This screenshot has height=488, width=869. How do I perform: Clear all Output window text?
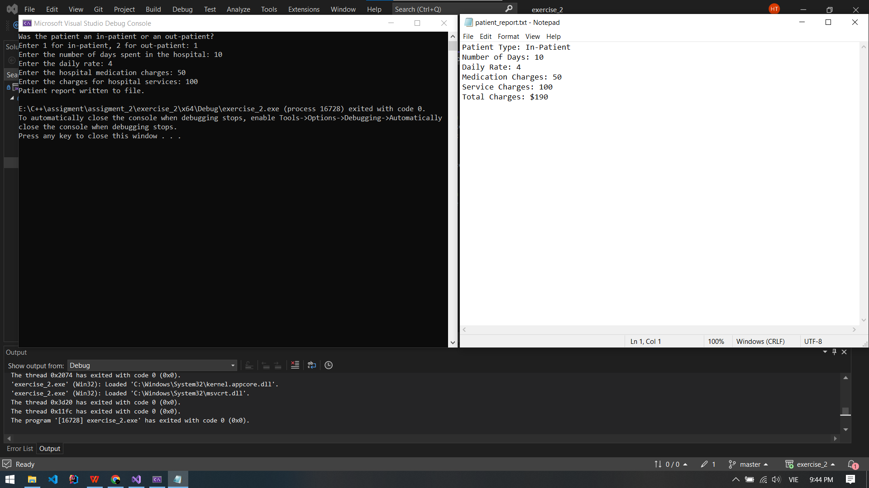(x=295, y=365)
